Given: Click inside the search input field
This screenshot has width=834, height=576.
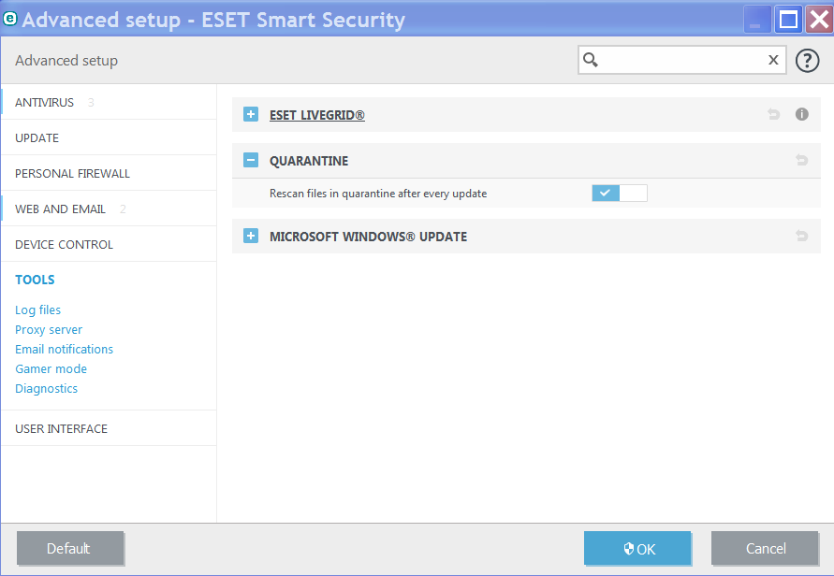Looking at the screenshot, I should [x=680, y=60].
